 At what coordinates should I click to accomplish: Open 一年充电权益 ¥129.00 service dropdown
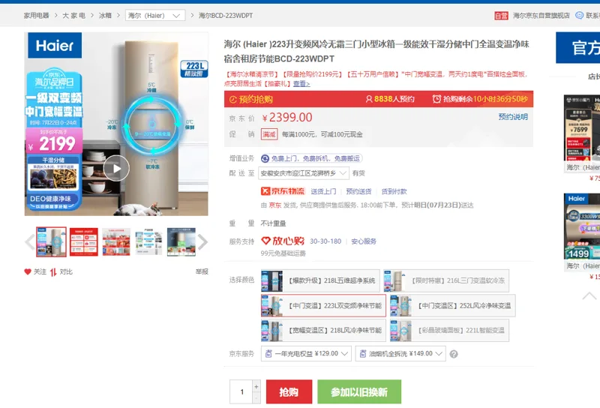point(306,354)
